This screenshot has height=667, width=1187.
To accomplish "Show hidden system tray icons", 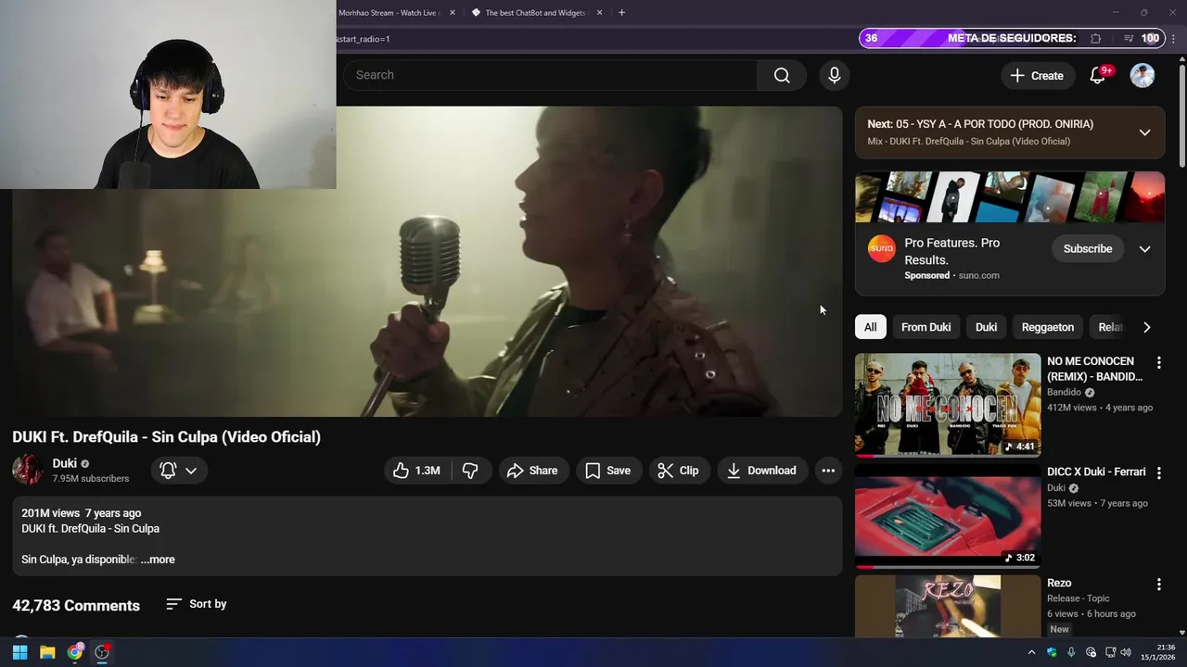I will click(x=1031, y=652).
